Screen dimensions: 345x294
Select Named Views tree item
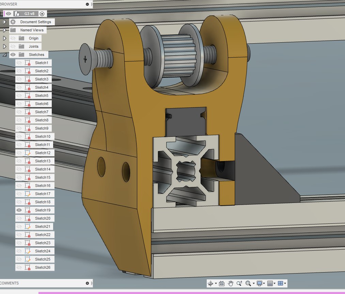point(32,30)
